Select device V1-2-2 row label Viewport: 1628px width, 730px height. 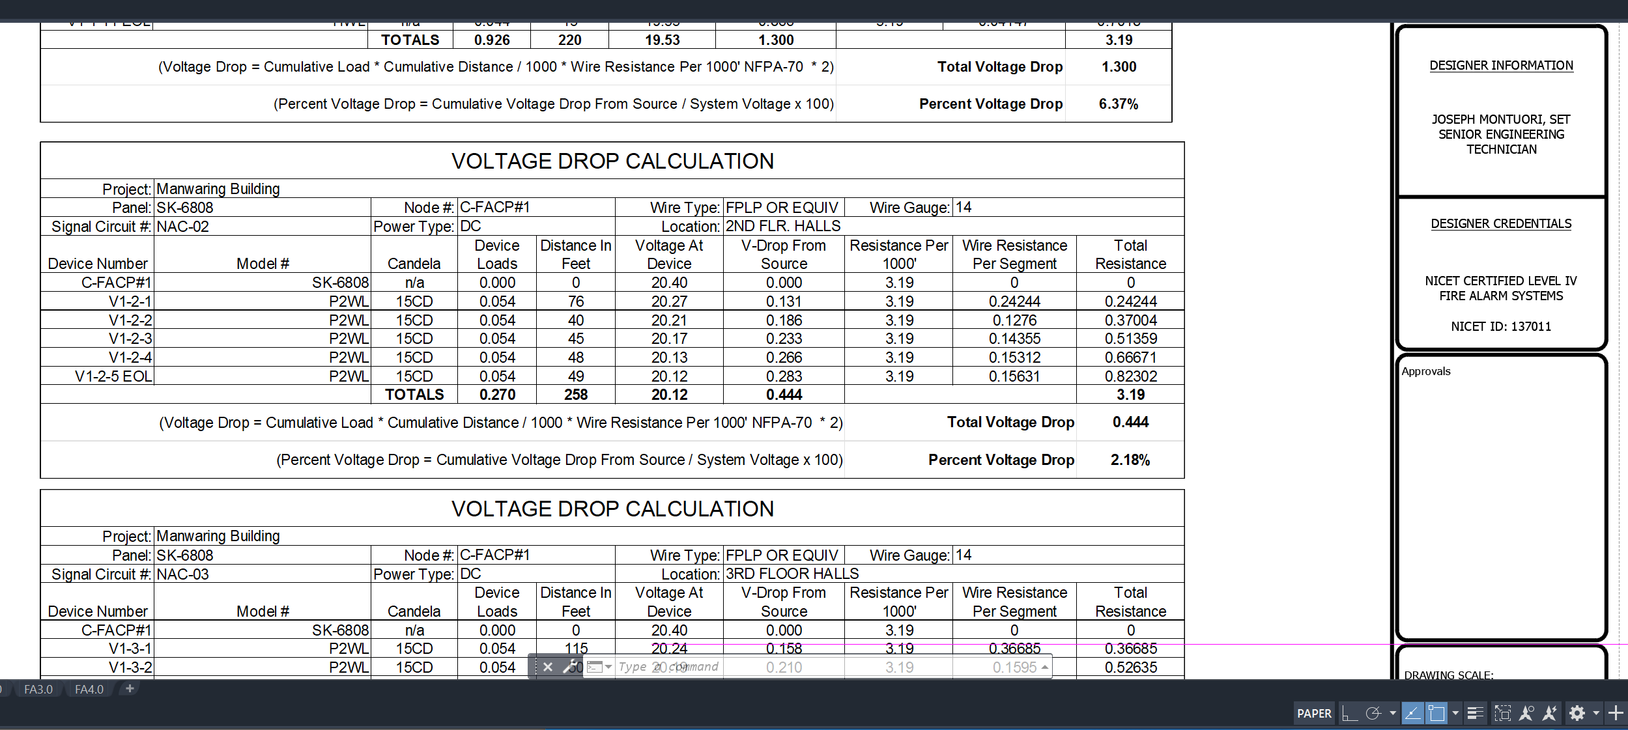130,320
